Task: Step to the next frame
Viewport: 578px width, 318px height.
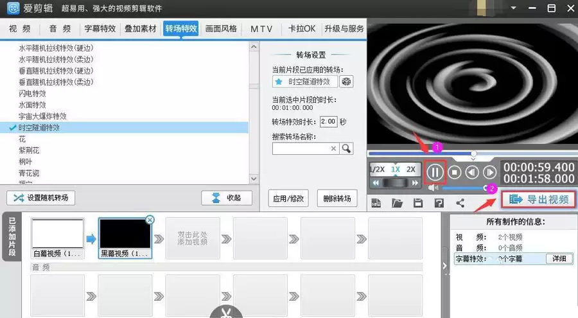Action: click(x=489, y=172)
